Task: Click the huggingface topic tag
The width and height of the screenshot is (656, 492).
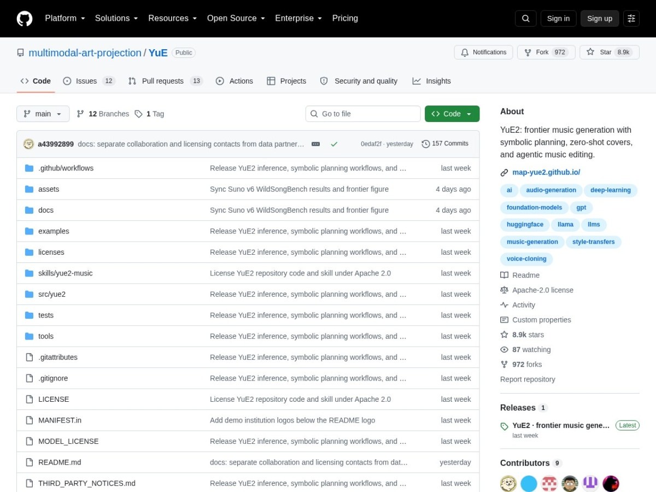Action: 525,225
